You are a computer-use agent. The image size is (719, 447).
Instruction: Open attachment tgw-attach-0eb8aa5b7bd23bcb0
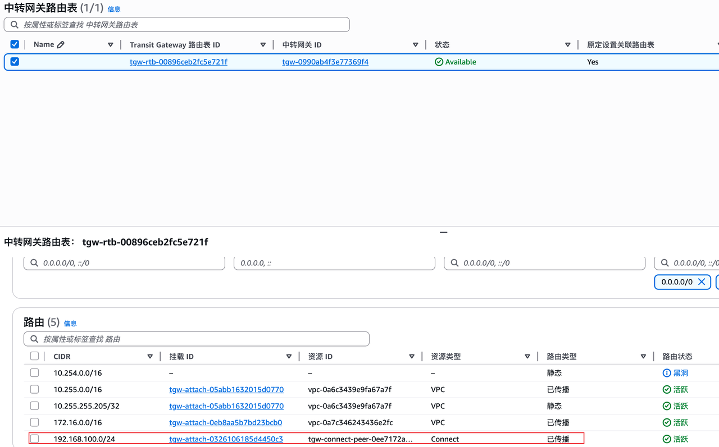click(x=225, y=423)
